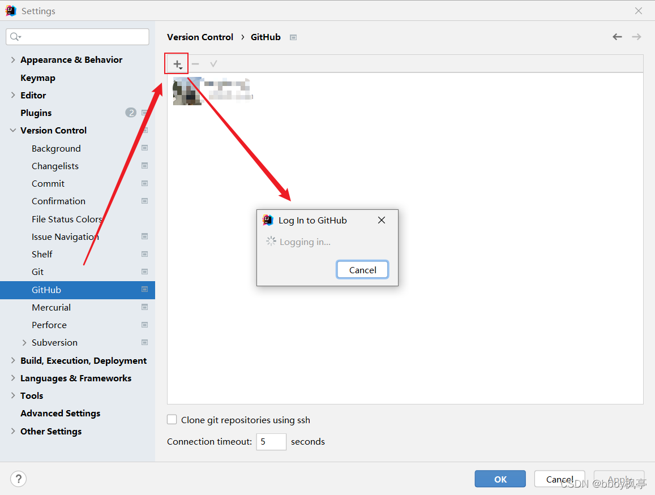Viewport: 655px width, 495px height.
Task: Cancel the GitHub login dialog
Action: (x=362, y=270)
